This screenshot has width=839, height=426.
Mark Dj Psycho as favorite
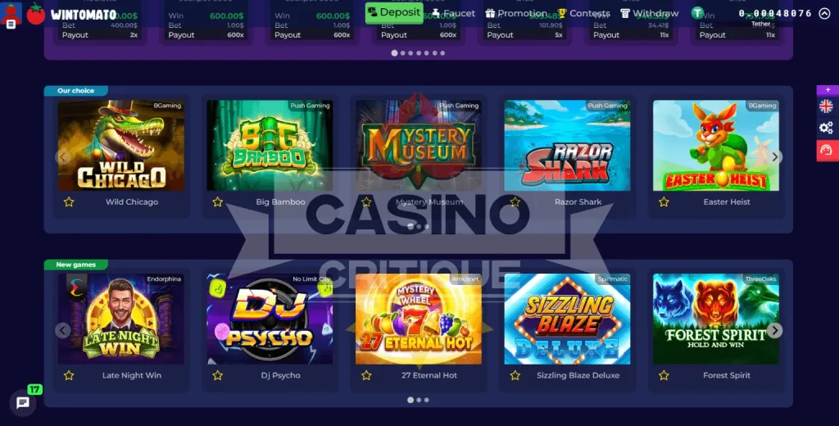click(x=217, y=375)
